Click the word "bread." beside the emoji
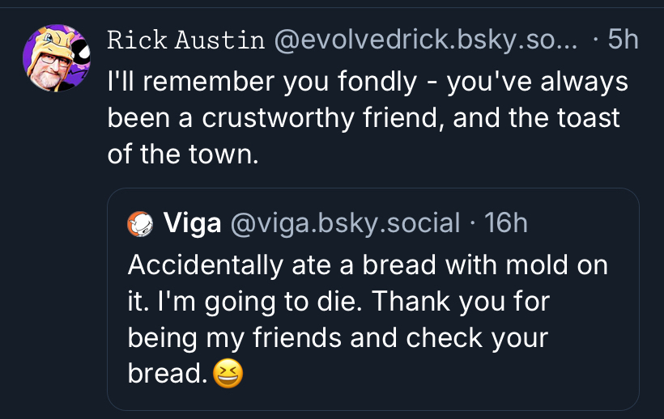 point(166,375)
